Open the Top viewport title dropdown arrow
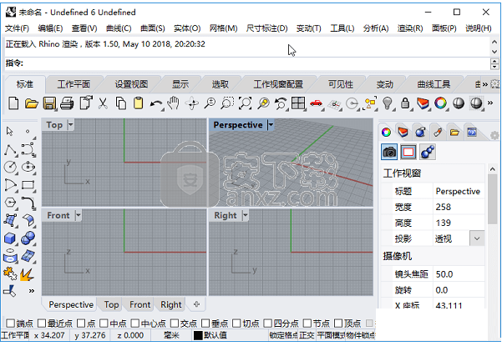The width and height of the screenshot is (502, 351). coord(70,125)
